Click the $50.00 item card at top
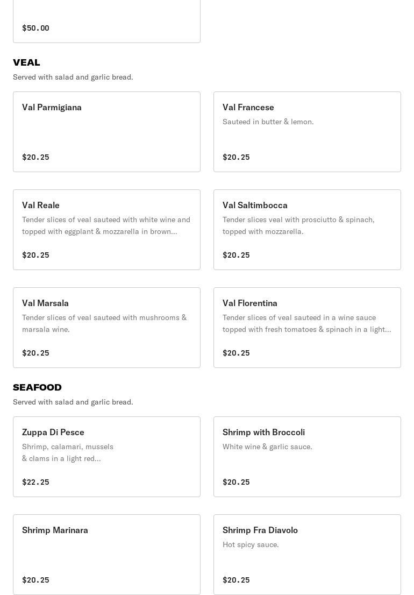Screen dimensions: 414x595 tap(106, 22)
